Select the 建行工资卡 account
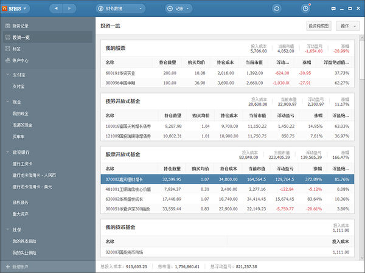 [x=23, y=164]
